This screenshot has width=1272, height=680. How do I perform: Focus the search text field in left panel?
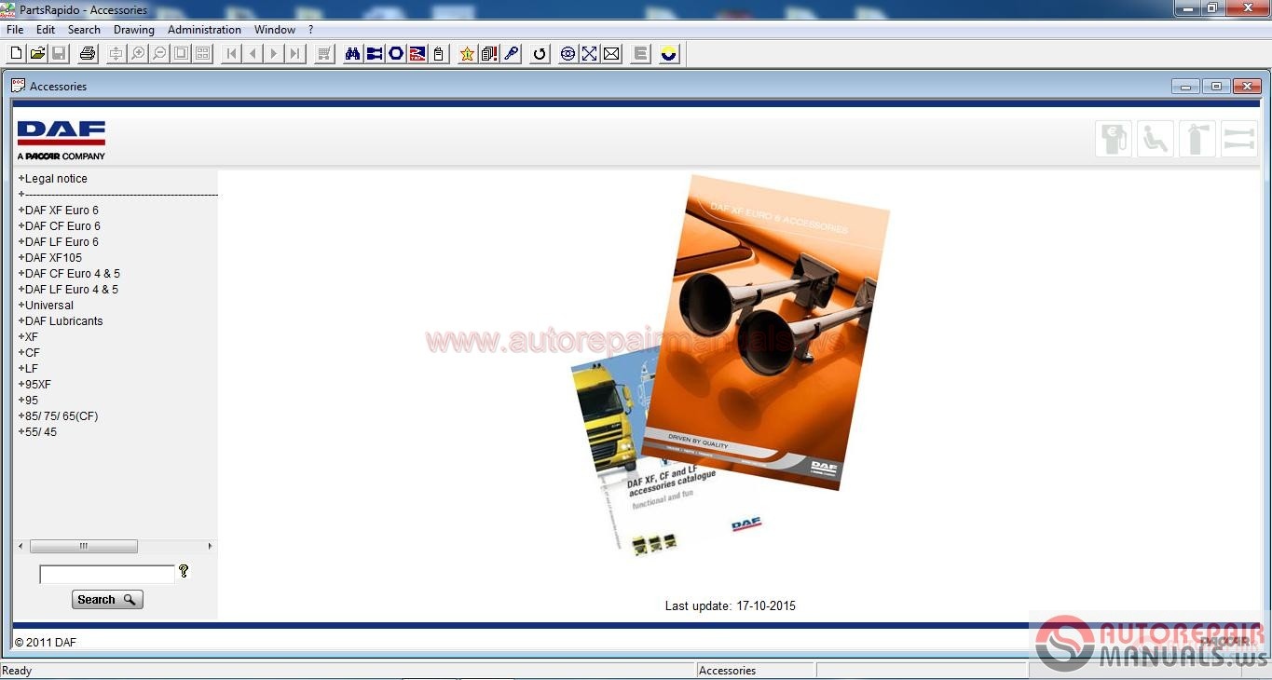point(107,575)
